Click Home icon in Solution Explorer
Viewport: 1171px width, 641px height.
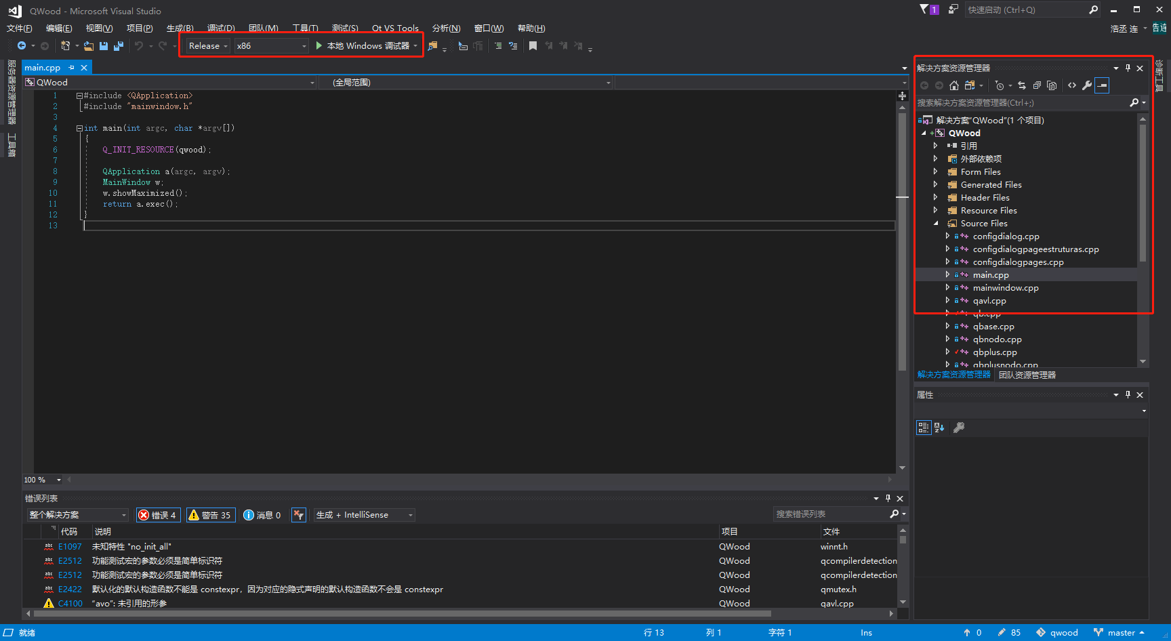click(954, 85)
